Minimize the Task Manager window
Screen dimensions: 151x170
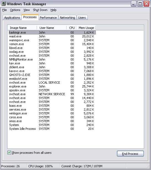(134, 4)
